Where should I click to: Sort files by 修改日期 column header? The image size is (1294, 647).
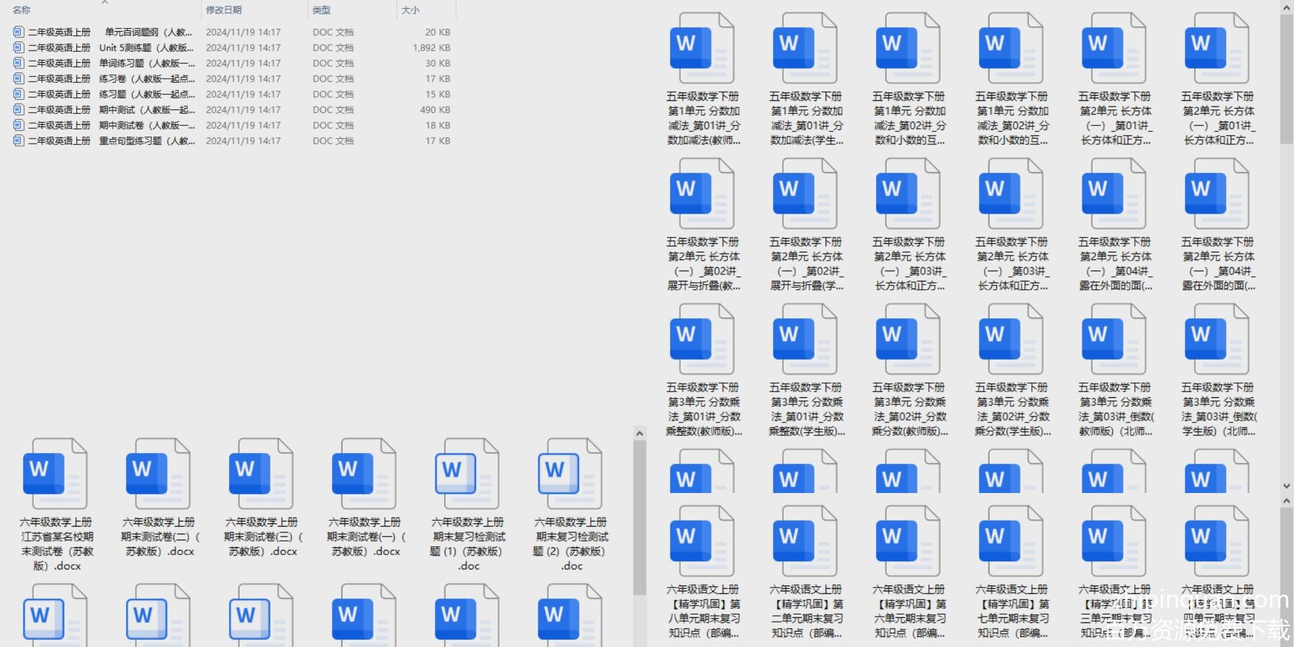(224, 10)
